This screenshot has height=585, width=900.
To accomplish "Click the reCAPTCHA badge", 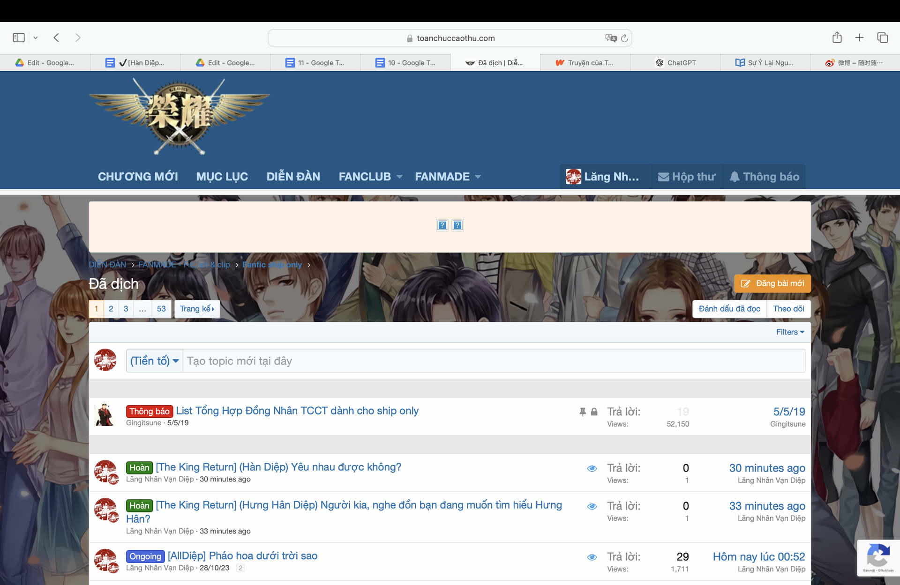I will tap(878, 557).
